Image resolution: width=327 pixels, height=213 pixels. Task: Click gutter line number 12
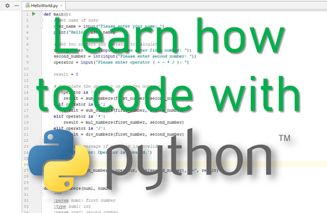(x=26, y=80)
